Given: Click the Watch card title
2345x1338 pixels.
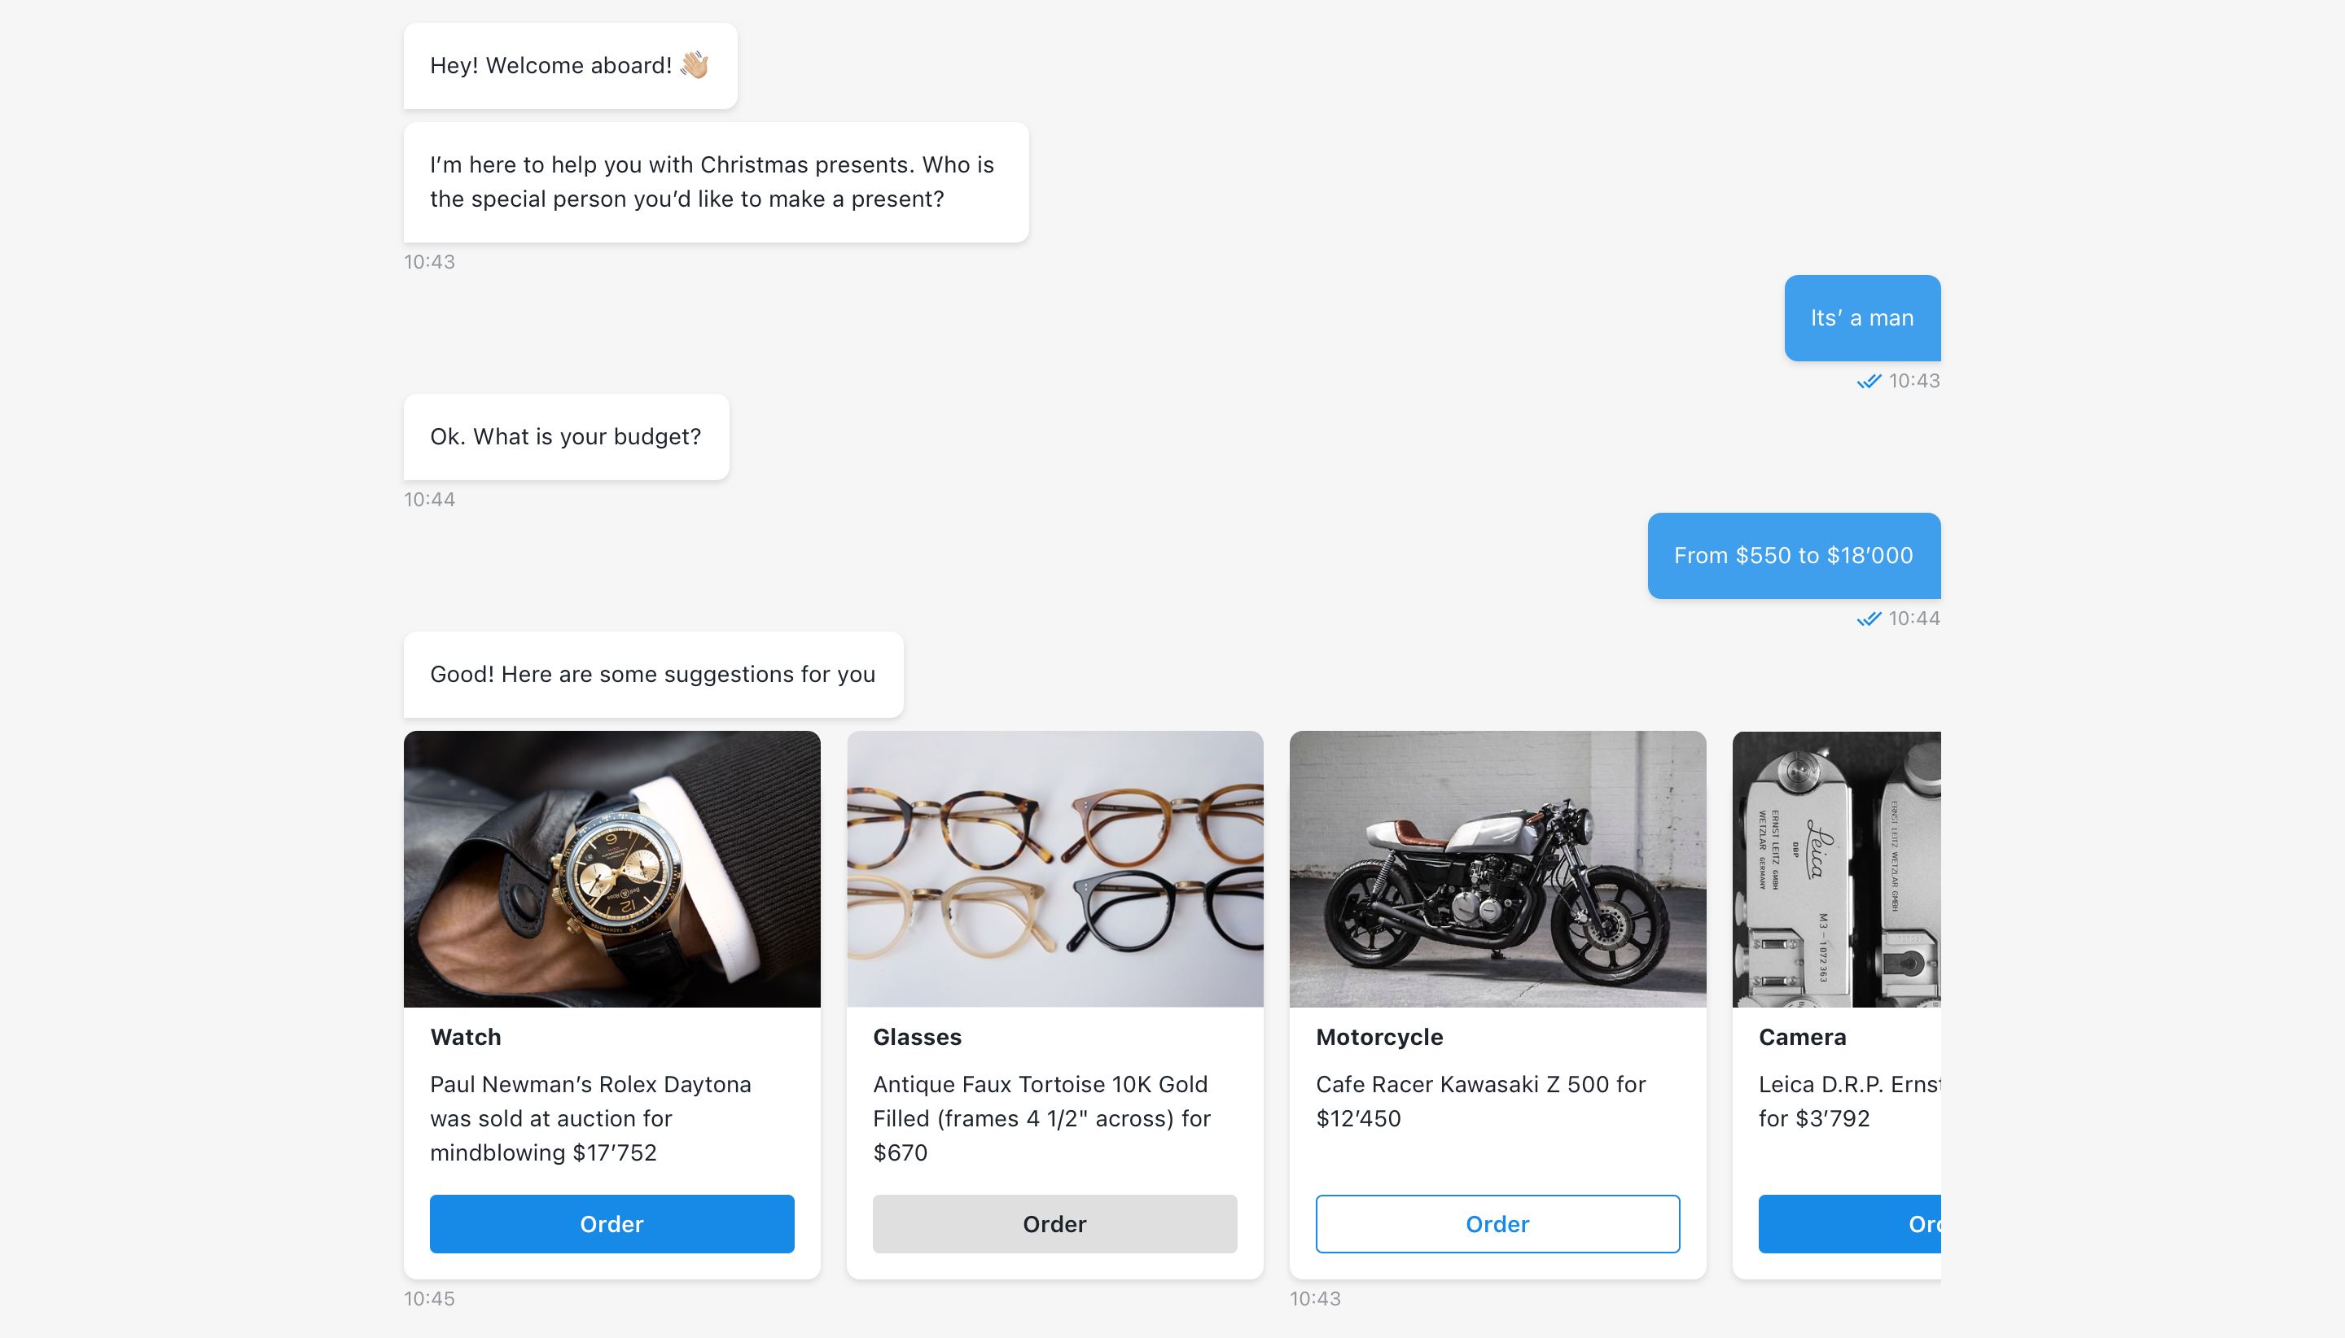Looking at the screenshot, I should (x=466, y=1037).
